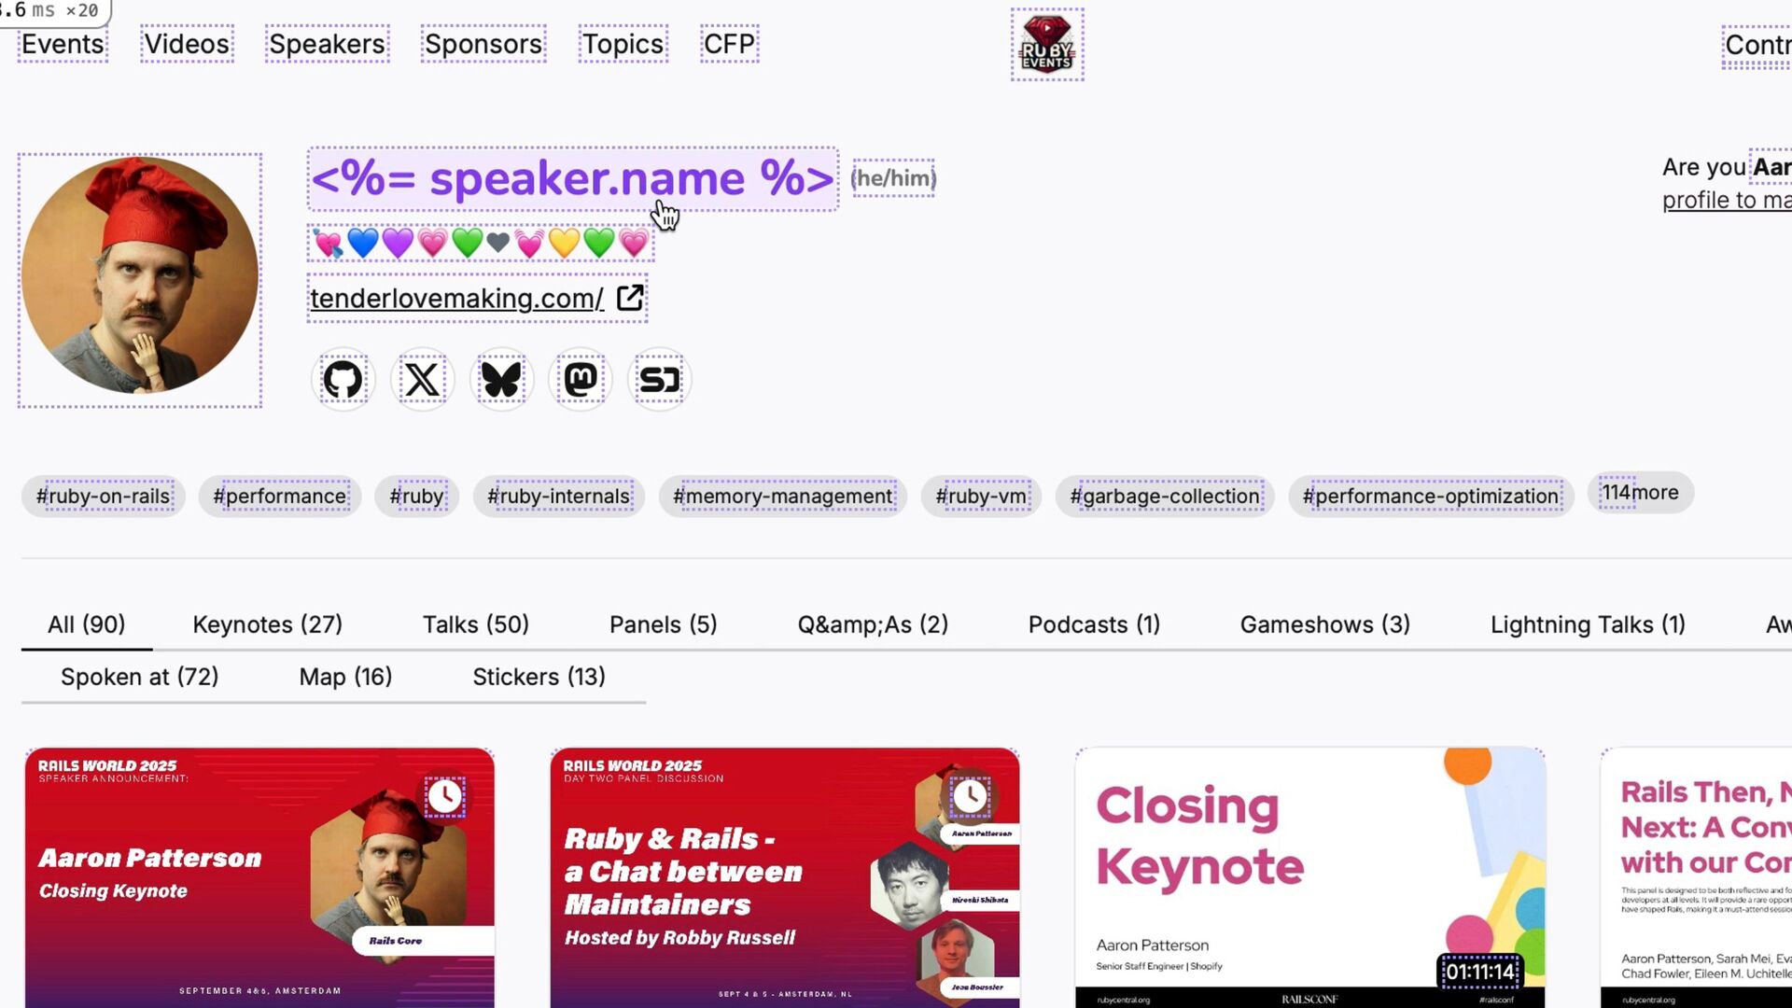
Task: Click the watch-later clock icon on Closing Keynote card
Action: tap(444, 796)
